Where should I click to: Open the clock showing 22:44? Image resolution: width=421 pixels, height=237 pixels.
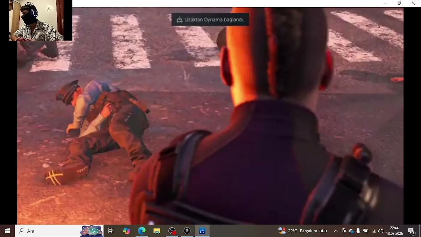(x=394, y=231)
